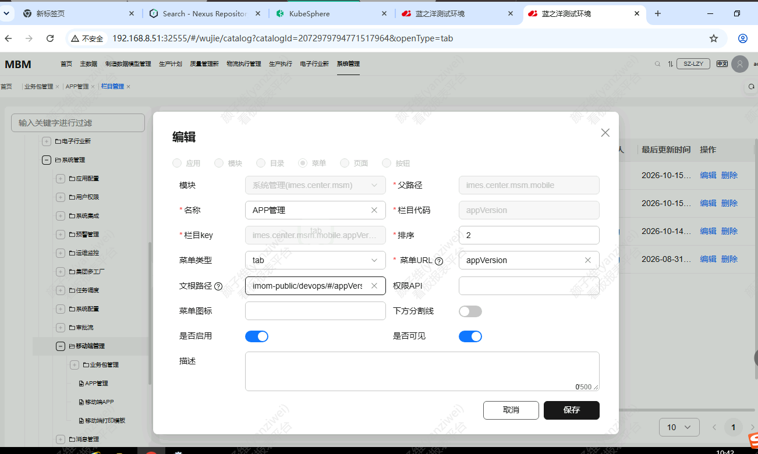The image size is (758, 454).
Task: Expand the 业务包管理 tree node
Action: click(75, 365)
